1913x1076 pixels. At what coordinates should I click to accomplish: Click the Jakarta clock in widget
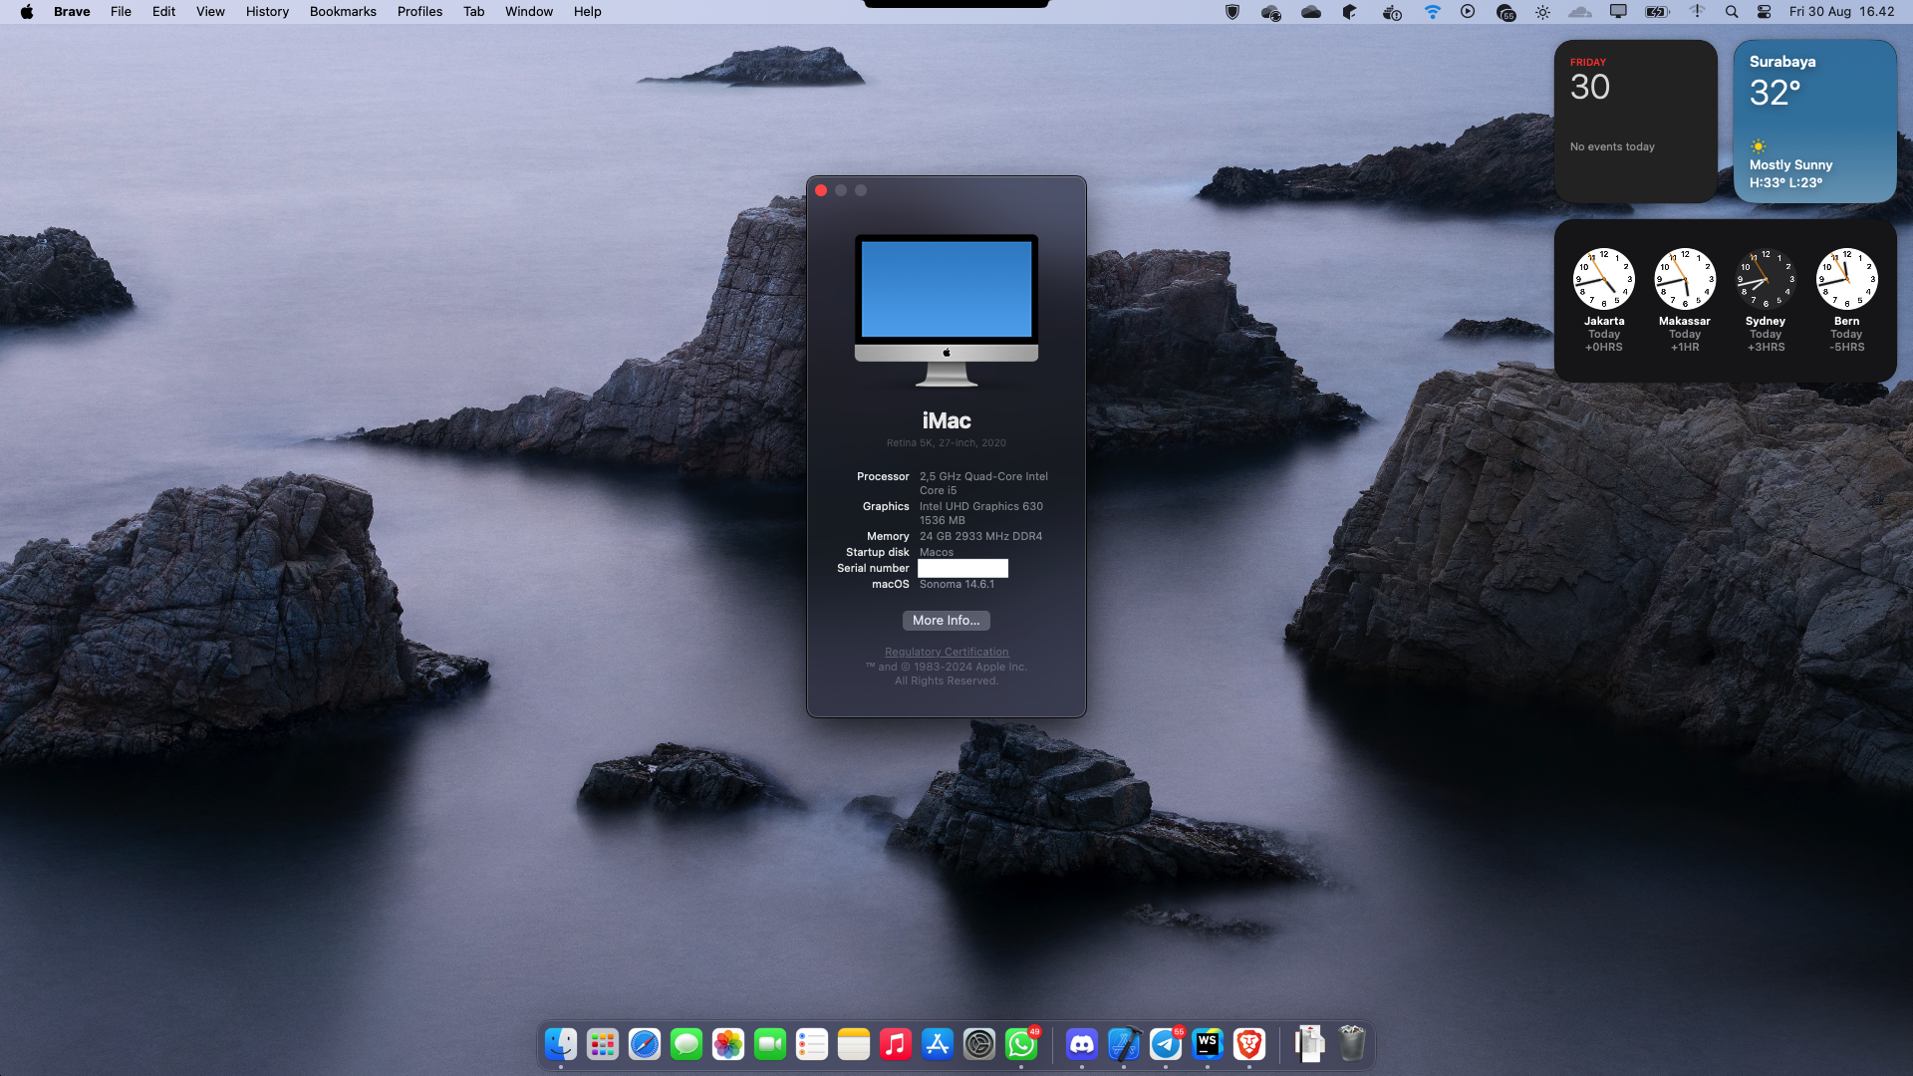tap(1604, 279)
